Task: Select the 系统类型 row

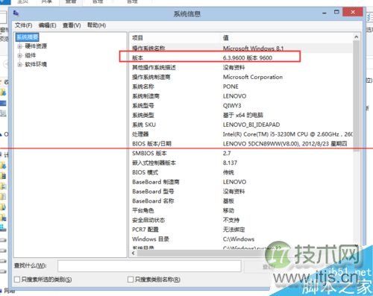Action: (241, 115)
